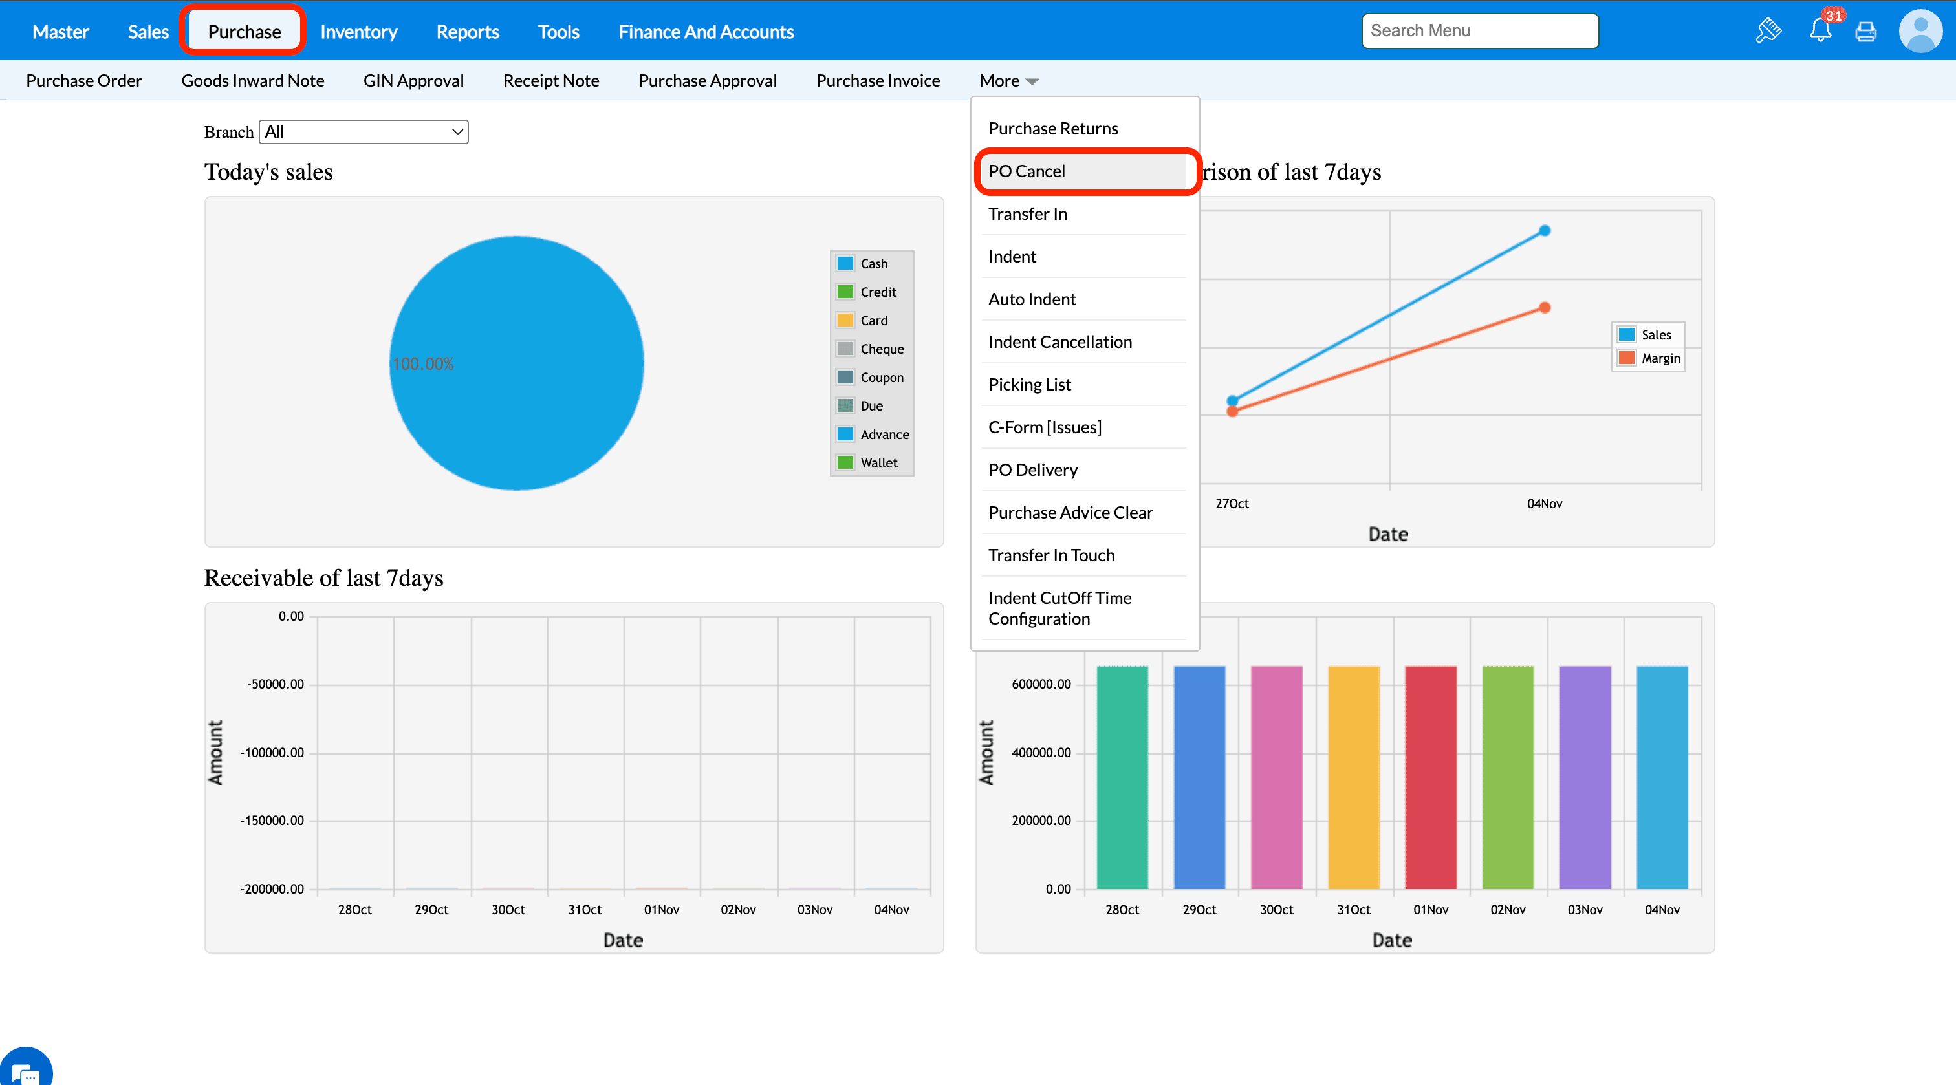Select PO Cancel menu entry

coord(1027,171)
